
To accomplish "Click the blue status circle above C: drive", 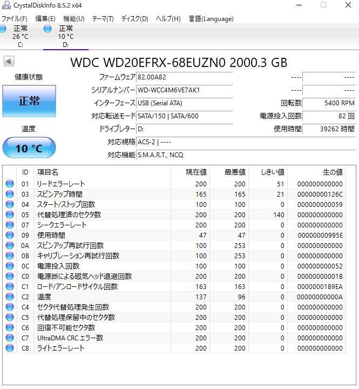I will click(3, 29).
